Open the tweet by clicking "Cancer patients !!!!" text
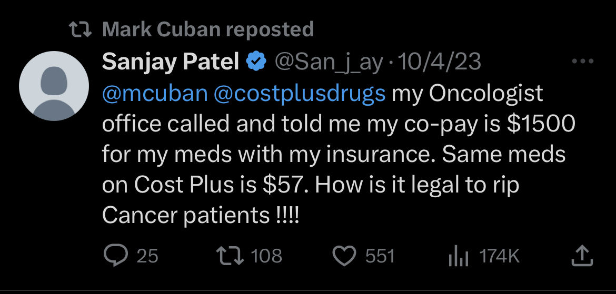The image size is (616, 294). 201,216
